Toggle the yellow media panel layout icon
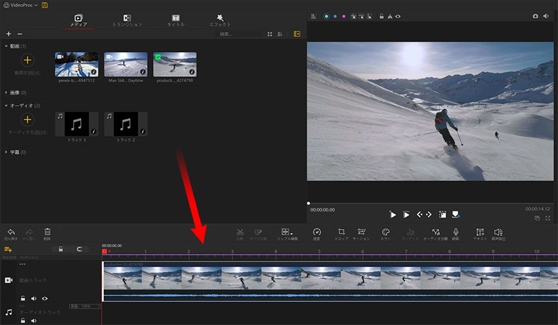The image size is (558, 325). click(297, 34)
